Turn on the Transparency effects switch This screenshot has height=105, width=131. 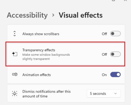tap(116, 54)
